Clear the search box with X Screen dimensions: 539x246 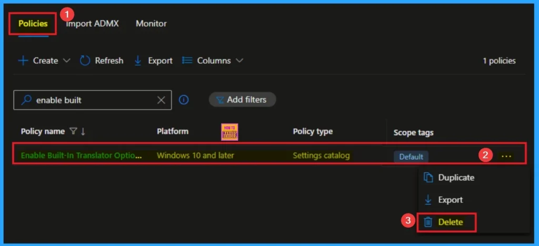click(x=161, y=100)
